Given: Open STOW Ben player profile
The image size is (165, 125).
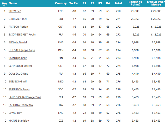Looking at the screenshot, I should coord(15,11).
